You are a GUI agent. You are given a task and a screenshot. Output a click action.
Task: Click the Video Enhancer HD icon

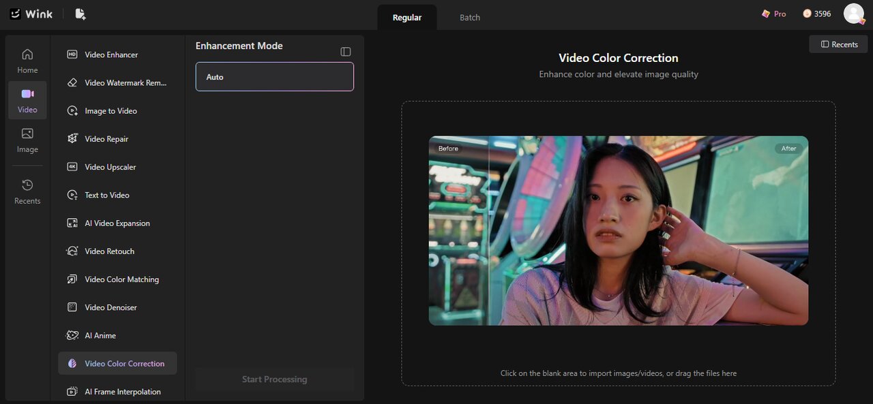72,55
